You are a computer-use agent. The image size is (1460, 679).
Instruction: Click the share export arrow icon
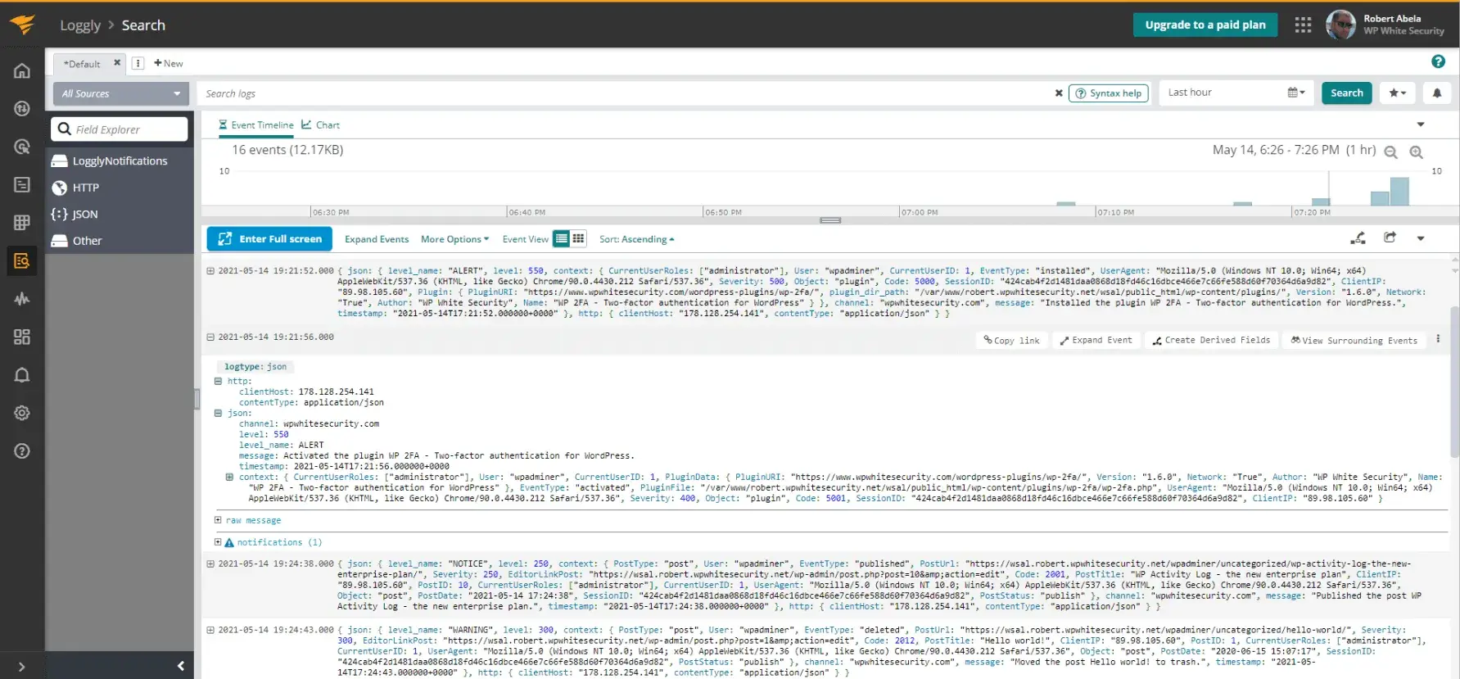click(1390, 238)
